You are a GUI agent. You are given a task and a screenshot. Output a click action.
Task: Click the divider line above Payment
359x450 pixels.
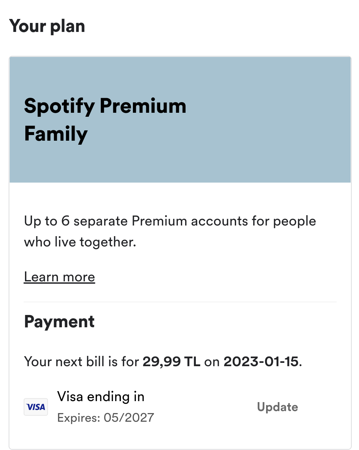tap(180, 302)
